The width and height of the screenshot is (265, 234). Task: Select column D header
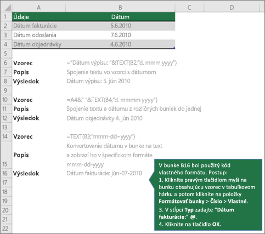pyautogui.click(x=232, y=8)
